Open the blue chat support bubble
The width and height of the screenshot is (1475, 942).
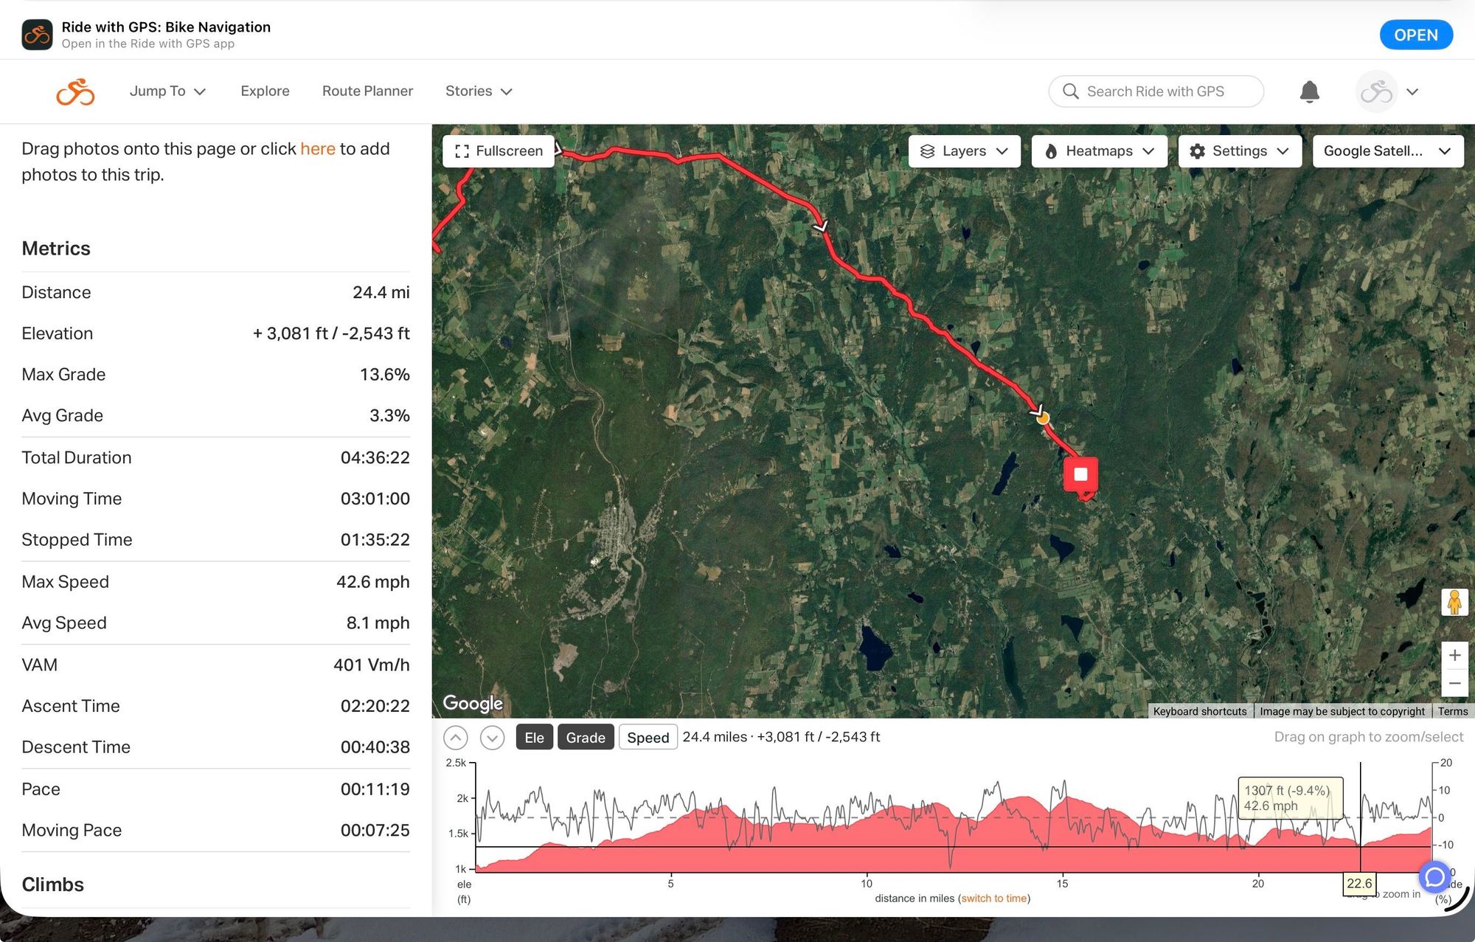1434,877
